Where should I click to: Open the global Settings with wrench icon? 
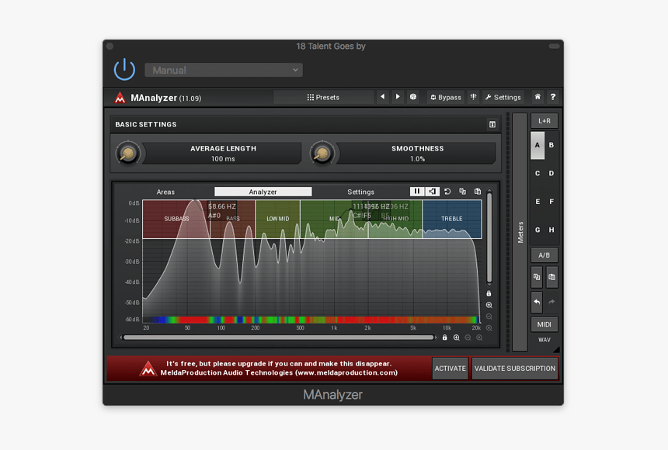503,97
